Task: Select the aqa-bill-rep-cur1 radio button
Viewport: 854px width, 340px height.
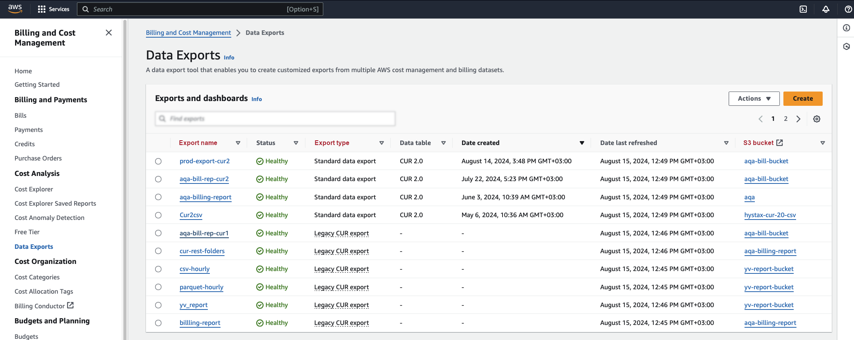Action: pyautogui.click(x=158, y=233)
